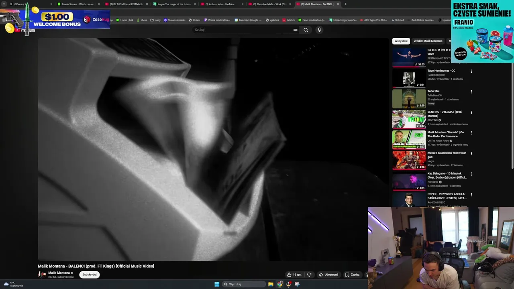514x289 pixels.
Task: Open the AOC Agon Pro bookmark
Action: point(373,20)
